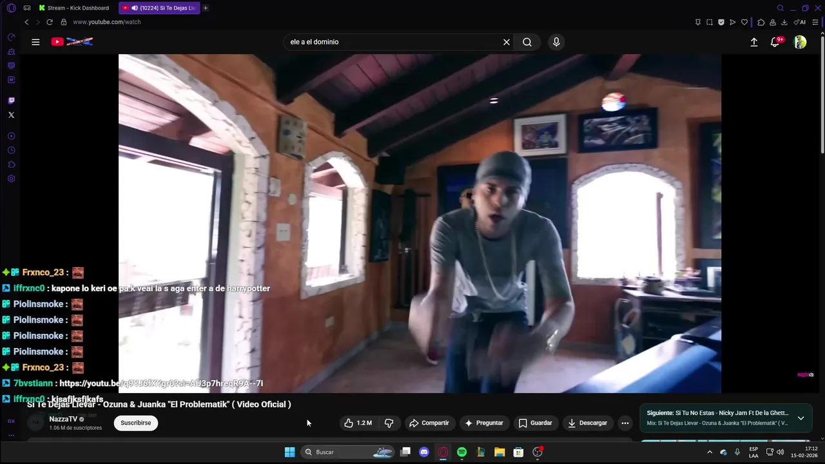This screenshot has width=825, height=464.
Task: Show hidden system tray icons chevron
Action: (x=710, y=452)
